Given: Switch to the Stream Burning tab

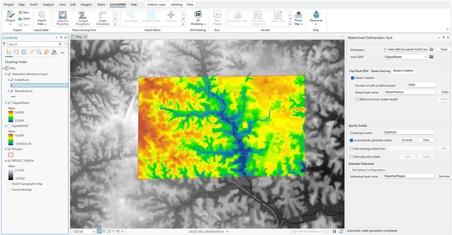Looking at the screenshot, I should 380,71.
